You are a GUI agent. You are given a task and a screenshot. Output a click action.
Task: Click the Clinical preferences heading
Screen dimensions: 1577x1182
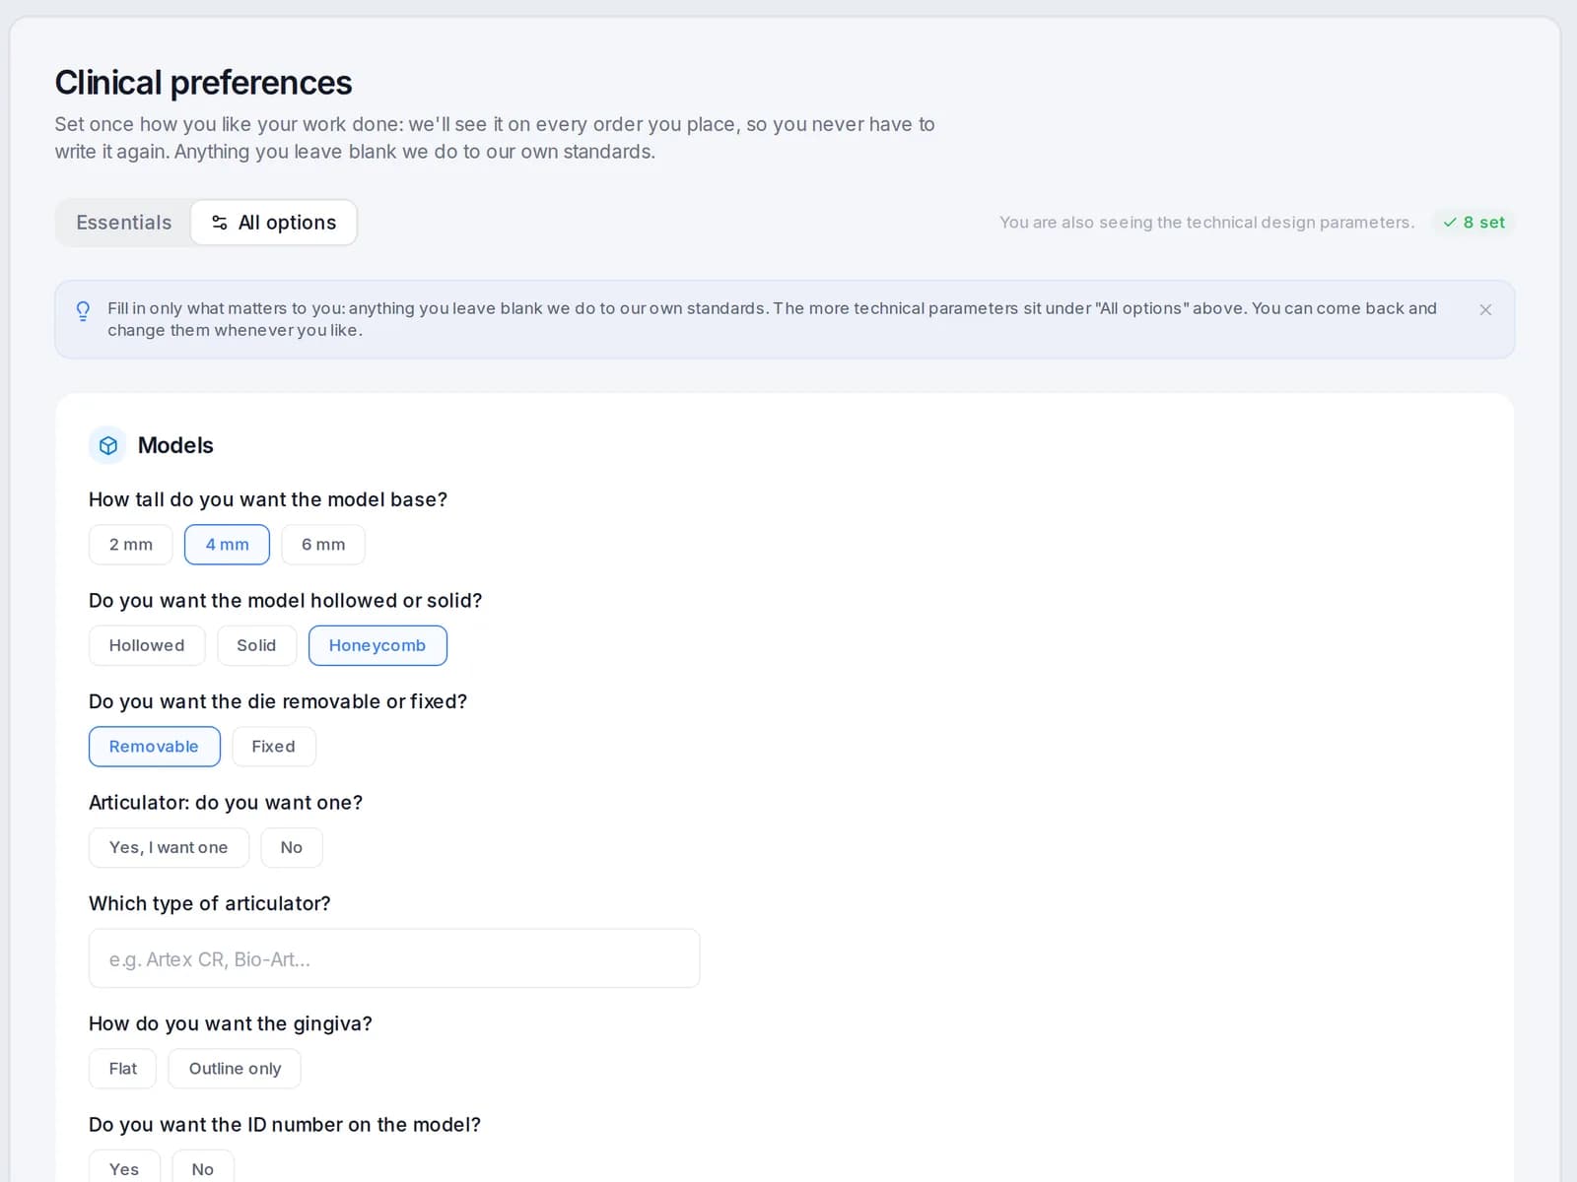click(203, 83)
